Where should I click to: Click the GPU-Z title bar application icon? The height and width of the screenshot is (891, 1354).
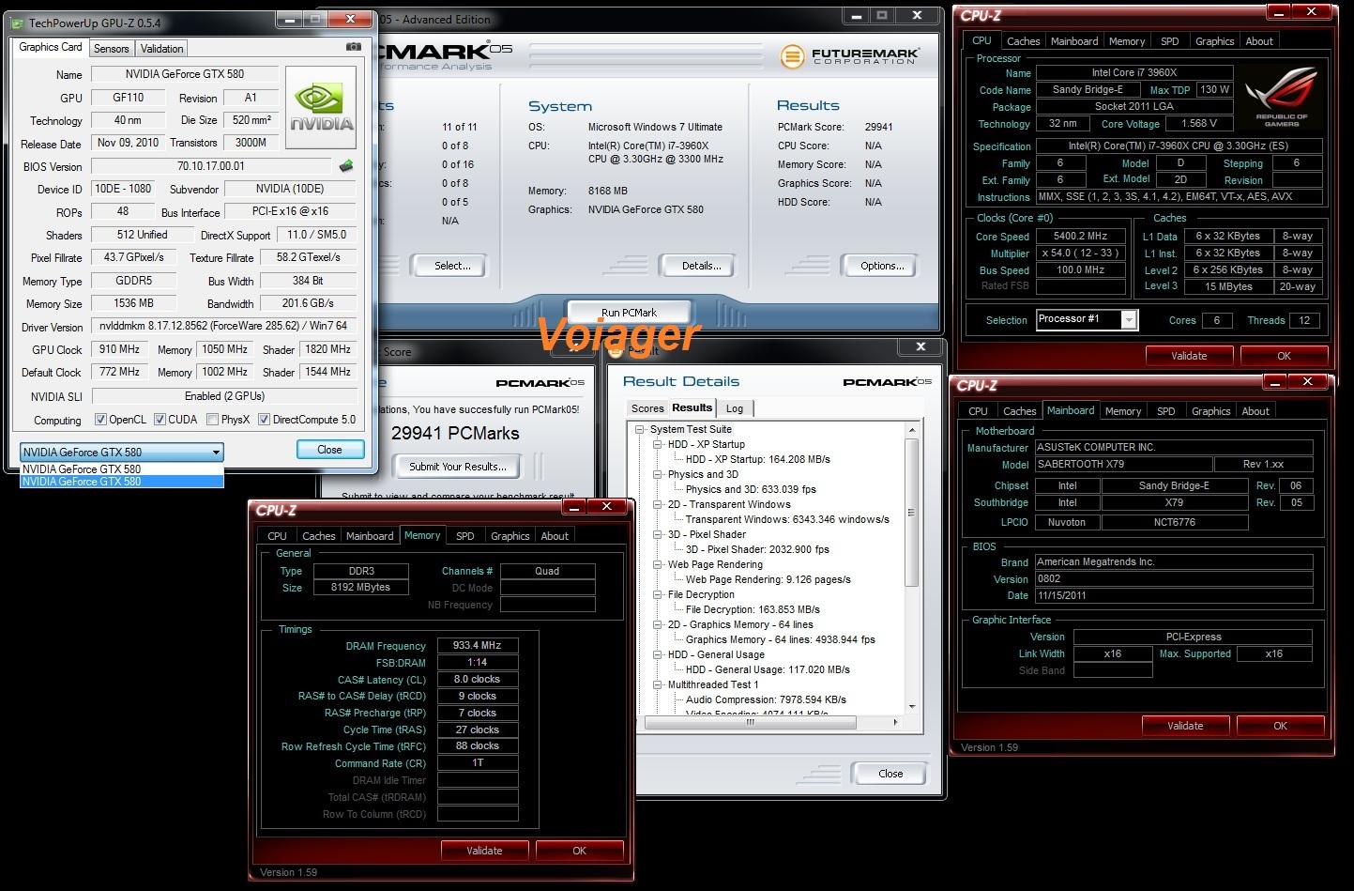click(18, 22)
